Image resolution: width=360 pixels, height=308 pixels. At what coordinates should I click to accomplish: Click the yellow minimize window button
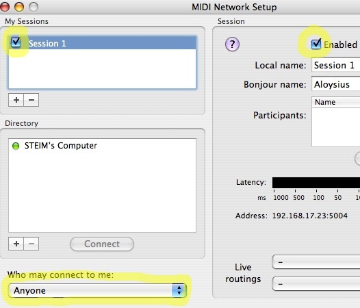[19, 7]
